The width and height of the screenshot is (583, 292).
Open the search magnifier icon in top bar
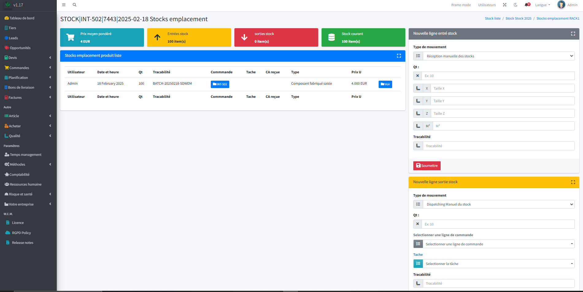[75, 5]
